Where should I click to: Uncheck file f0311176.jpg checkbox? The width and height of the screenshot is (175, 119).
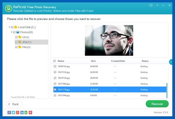[55, 89]
